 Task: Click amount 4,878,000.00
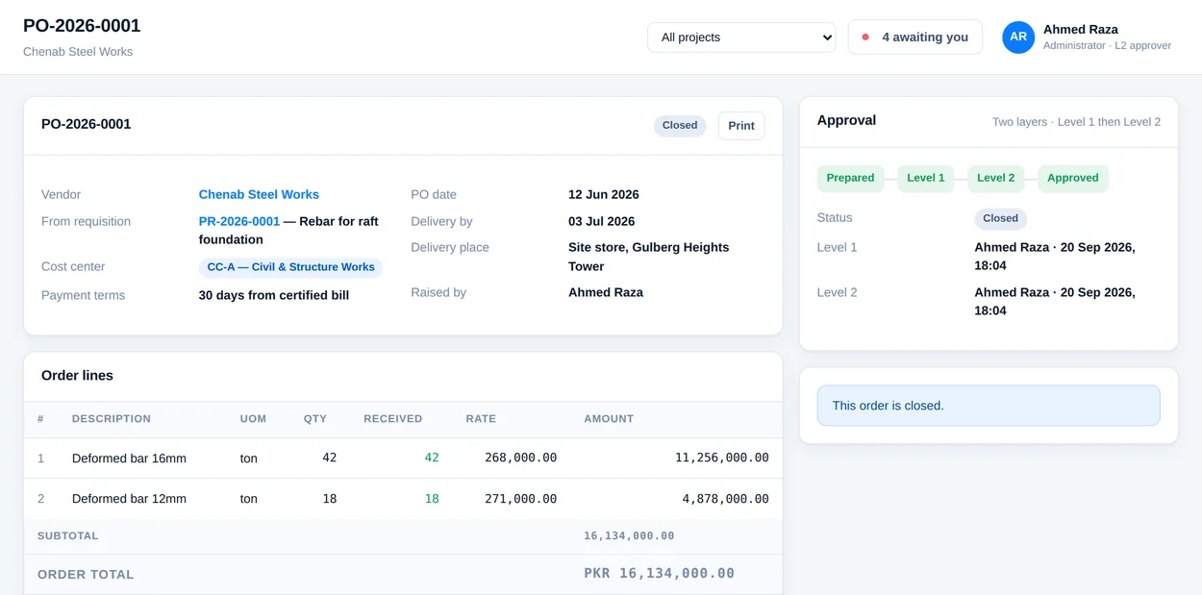click(725, 499)
